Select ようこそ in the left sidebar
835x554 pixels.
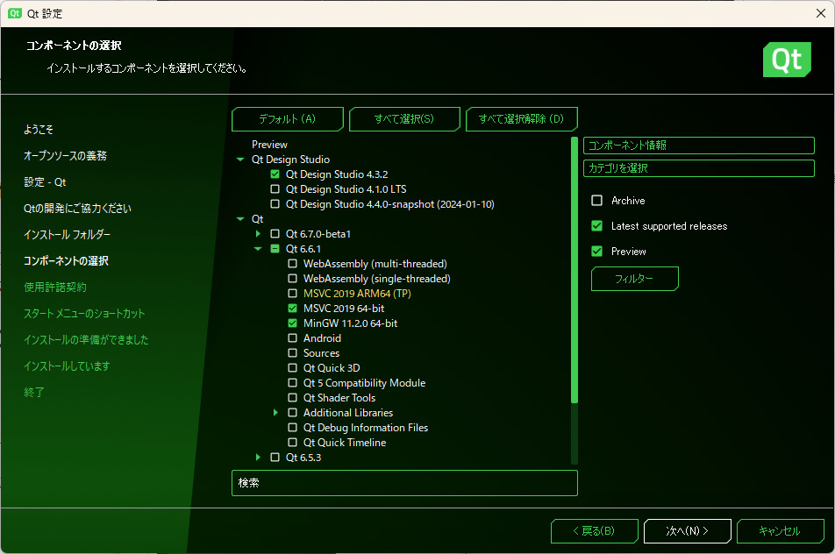(x=40, y=129)
